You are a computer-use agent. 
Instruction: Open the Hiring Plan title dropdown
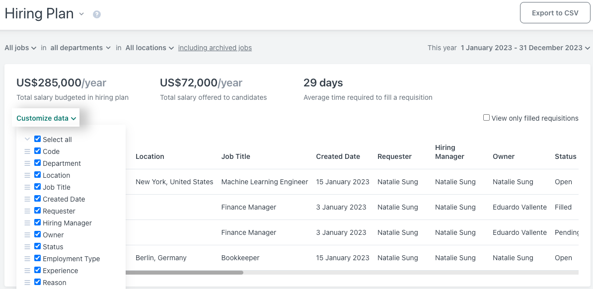click(81, 14)
